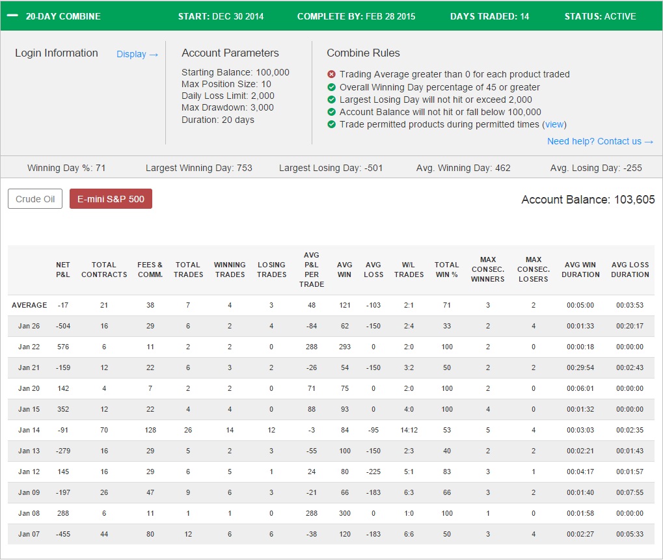The width and height of the screenshot is (663, 560).
Task: Click the AVG WIN DURATION column header
Action: [x=580, y=270]
